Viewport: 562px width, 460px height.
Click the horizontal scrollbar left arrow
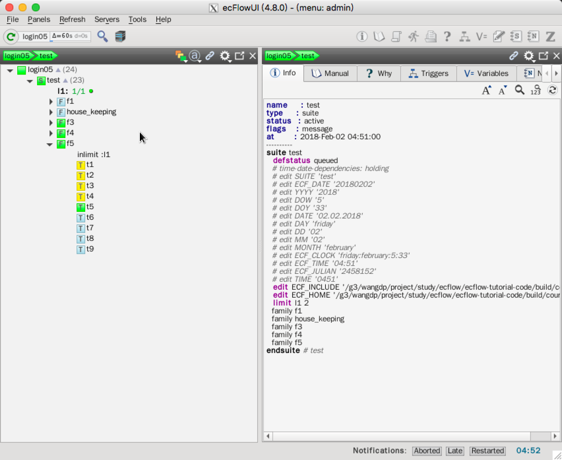[268, 436]
